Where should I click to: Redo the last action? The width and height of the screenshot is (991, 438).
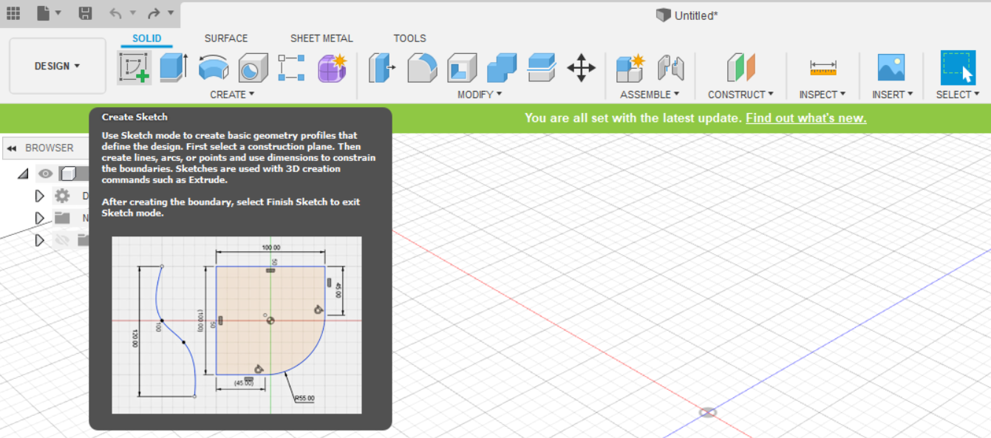tap(154, 13)
